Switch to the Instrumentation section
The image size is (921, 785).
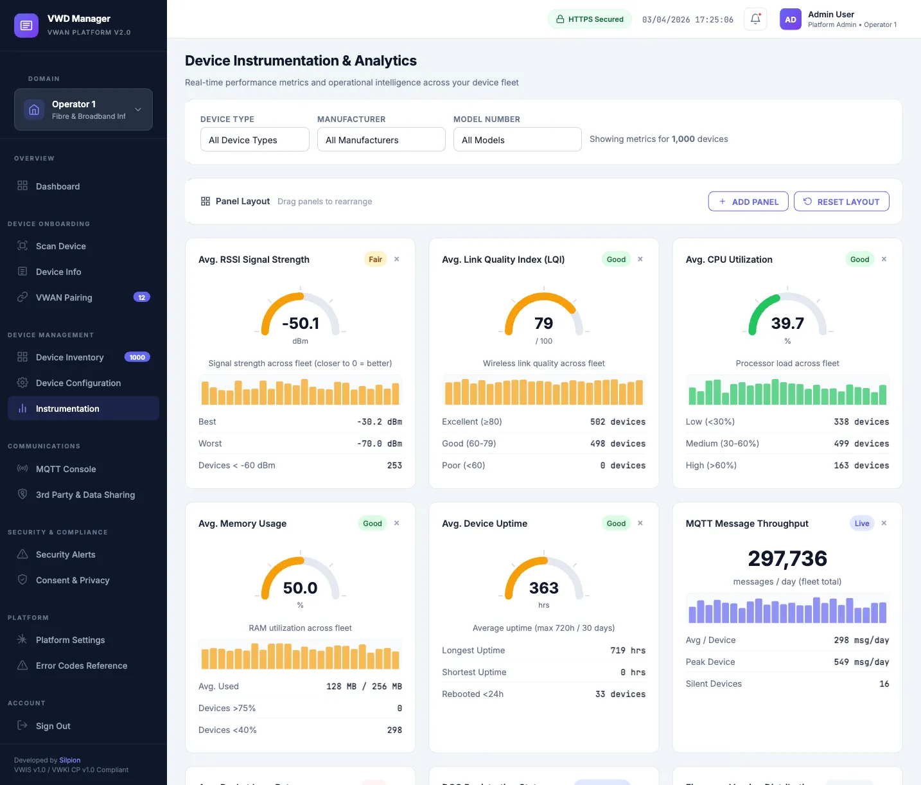[x=68, y=409]
